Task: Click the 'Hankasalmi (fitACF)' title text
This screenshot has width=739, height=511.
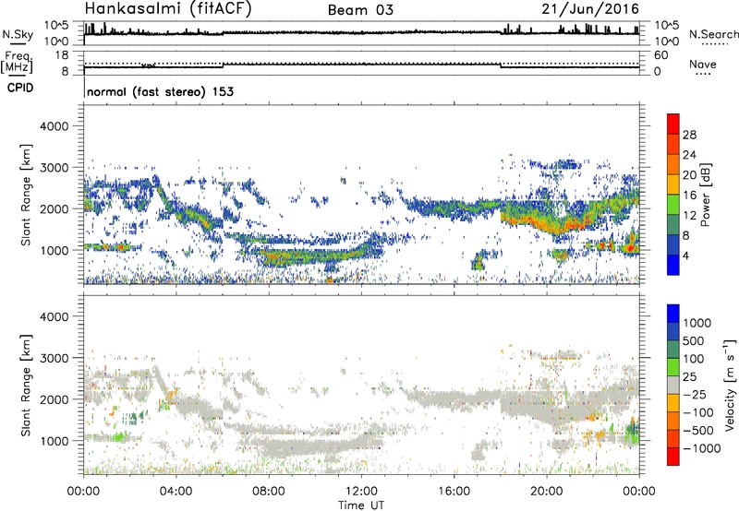Action: pyautogui.click(x=168, y=9)
